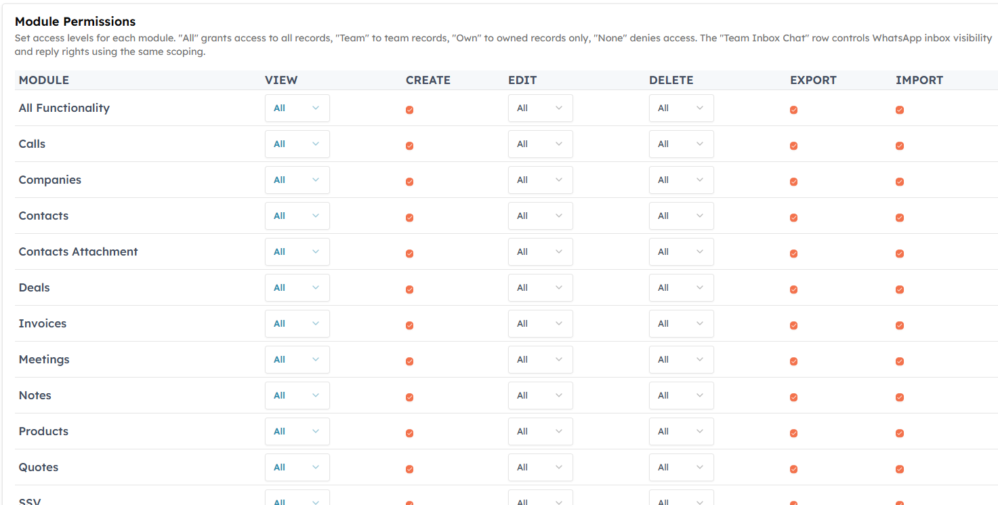This screenshot has height=505, width=998.
Task: Click the Module Permissions heading
Action: pyautogui.click(x=75, y=22)
